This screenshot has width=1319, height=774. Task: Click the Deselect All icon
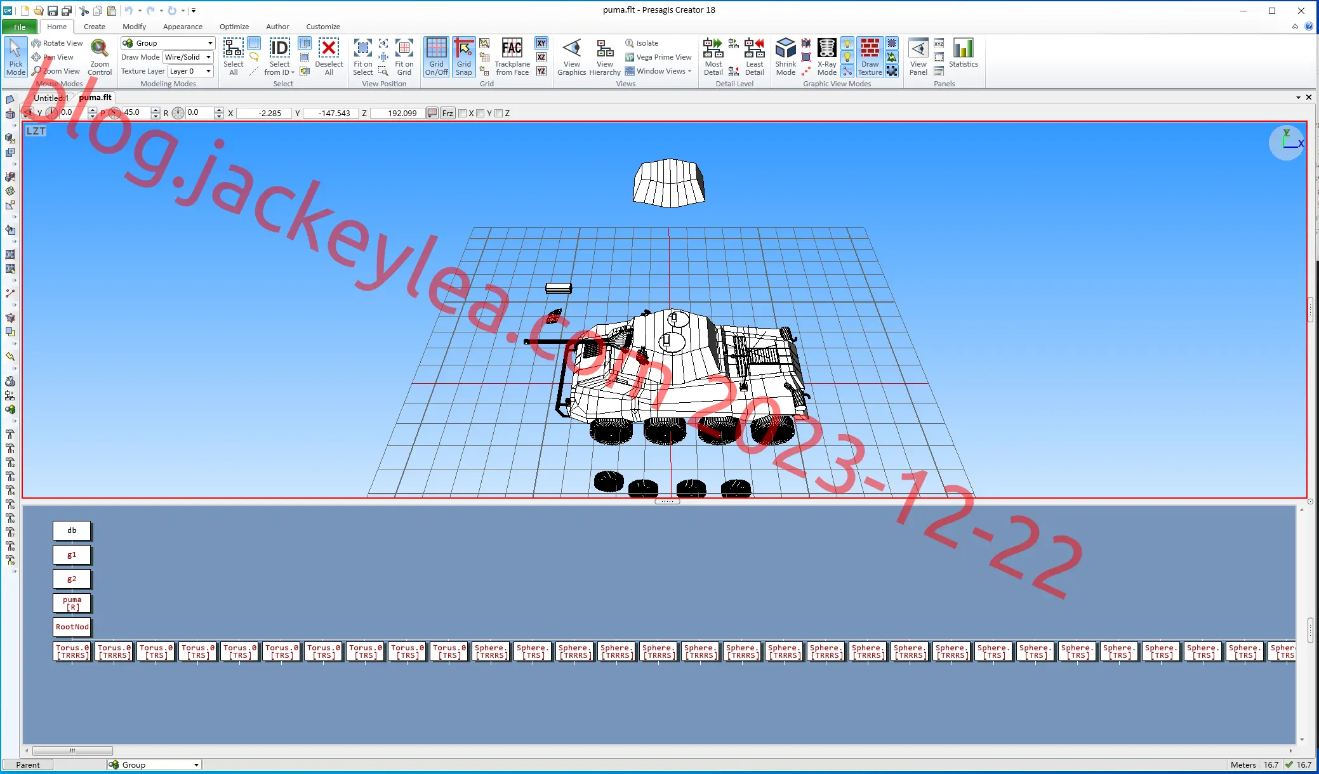[329, 56]
